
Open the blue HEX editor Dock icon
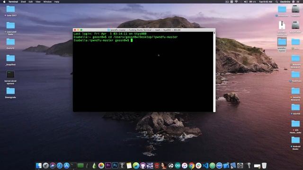point(219,166)
